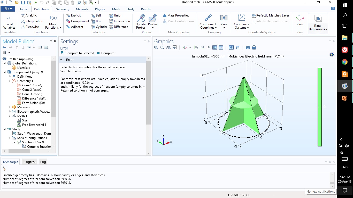
Task: Click the green Compute play icon
Action: coord(36,3)
